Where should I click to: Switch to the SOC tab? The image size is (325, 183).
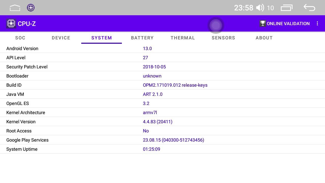[x=20, y=38]
